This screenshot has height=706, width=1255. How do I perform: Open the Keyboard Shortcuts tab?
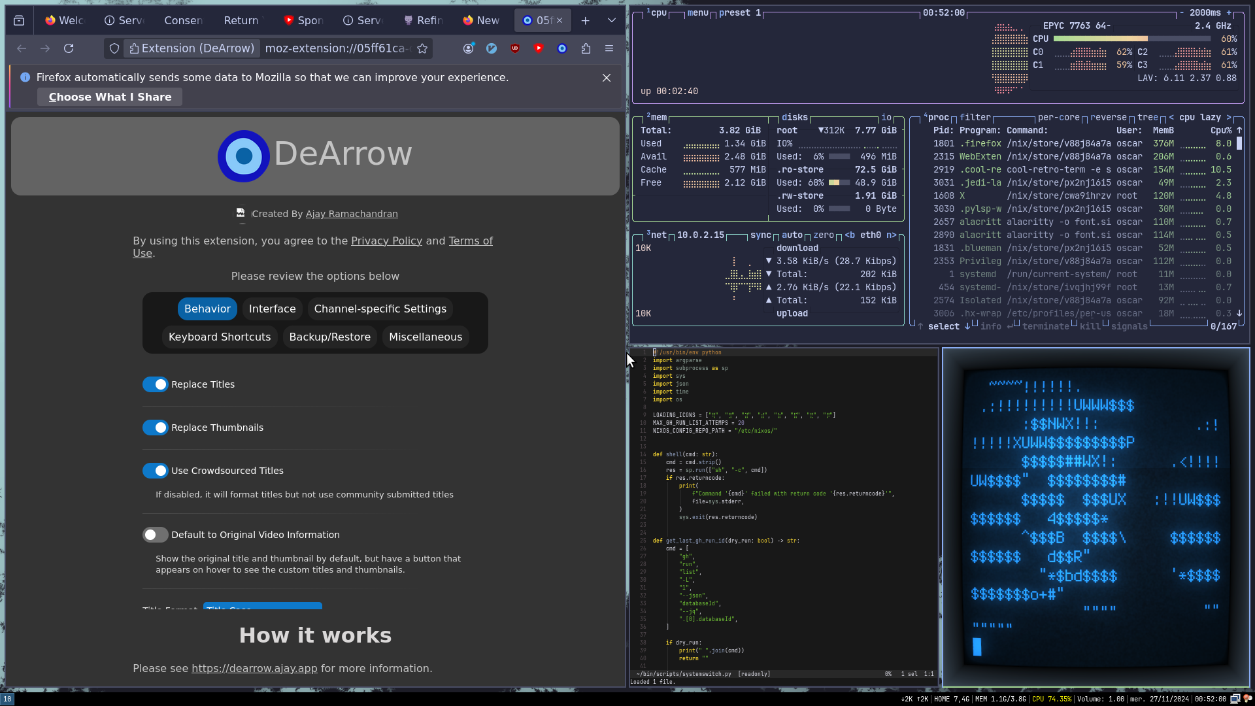point(220,337)
